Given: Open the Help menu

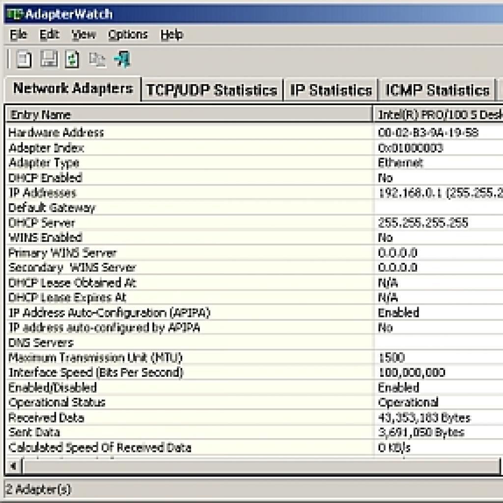Looking at the screenshot, I should (x=171, y=34).
